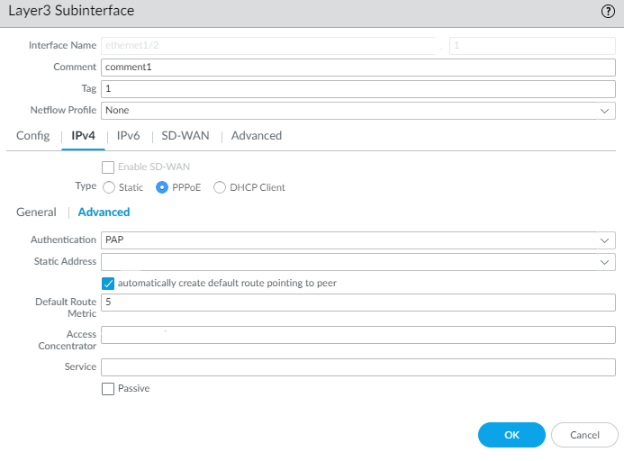Click the Comment text field

(357, 68)
